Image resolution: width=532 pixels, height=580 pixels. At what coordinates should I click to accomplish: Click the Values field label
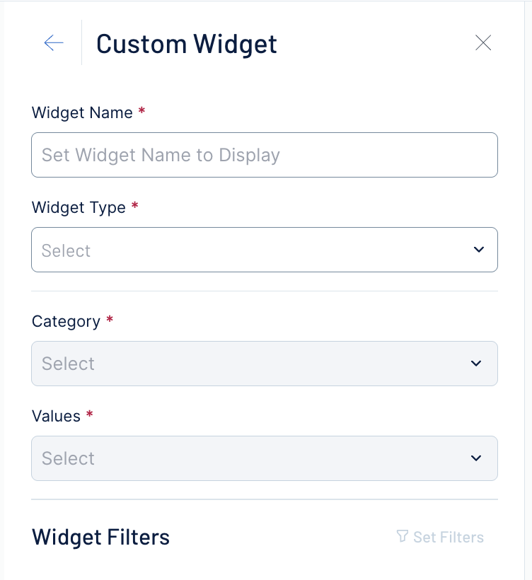(x=56, y=417)
